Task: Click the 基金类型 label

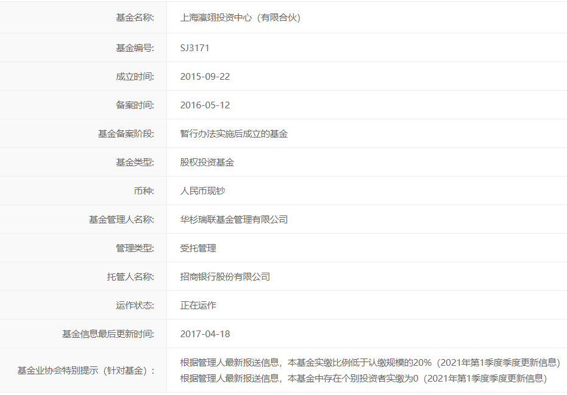Action: [135, 163]
